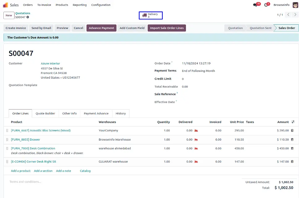The image size is (299, 198).
Task: Delete the Corner Desk Right Sit line
Action: pos(292,162)
